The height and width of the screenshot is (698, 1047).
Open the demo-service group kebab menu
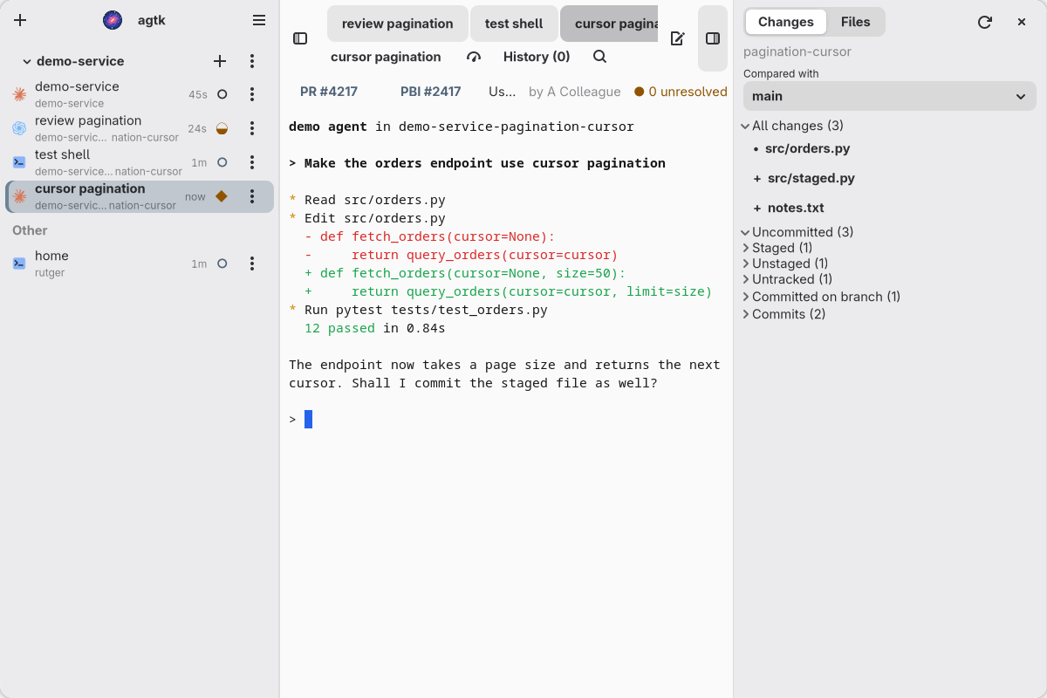(x=252, y=61)
